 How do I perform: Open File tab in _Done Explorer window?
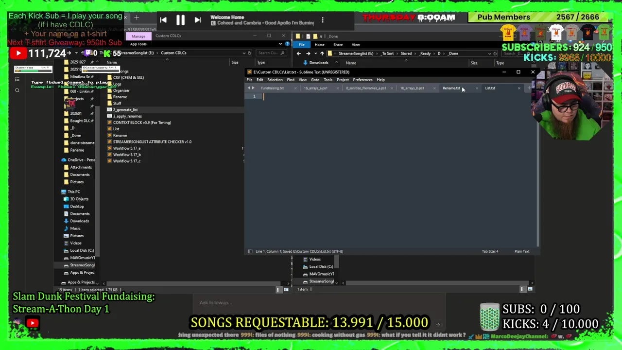tap(302, 45)
